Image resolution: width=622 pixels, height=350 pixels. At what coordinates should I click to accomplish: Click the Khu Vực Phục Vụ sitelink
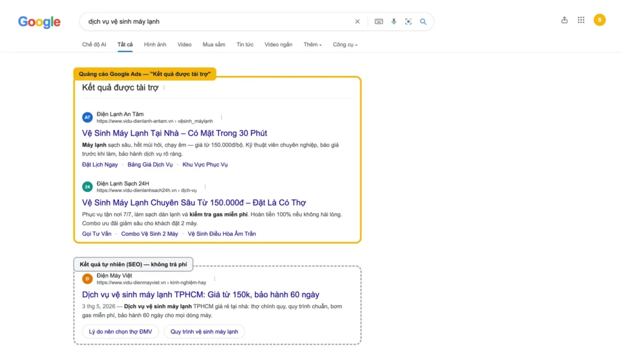[x=205, y=164]
